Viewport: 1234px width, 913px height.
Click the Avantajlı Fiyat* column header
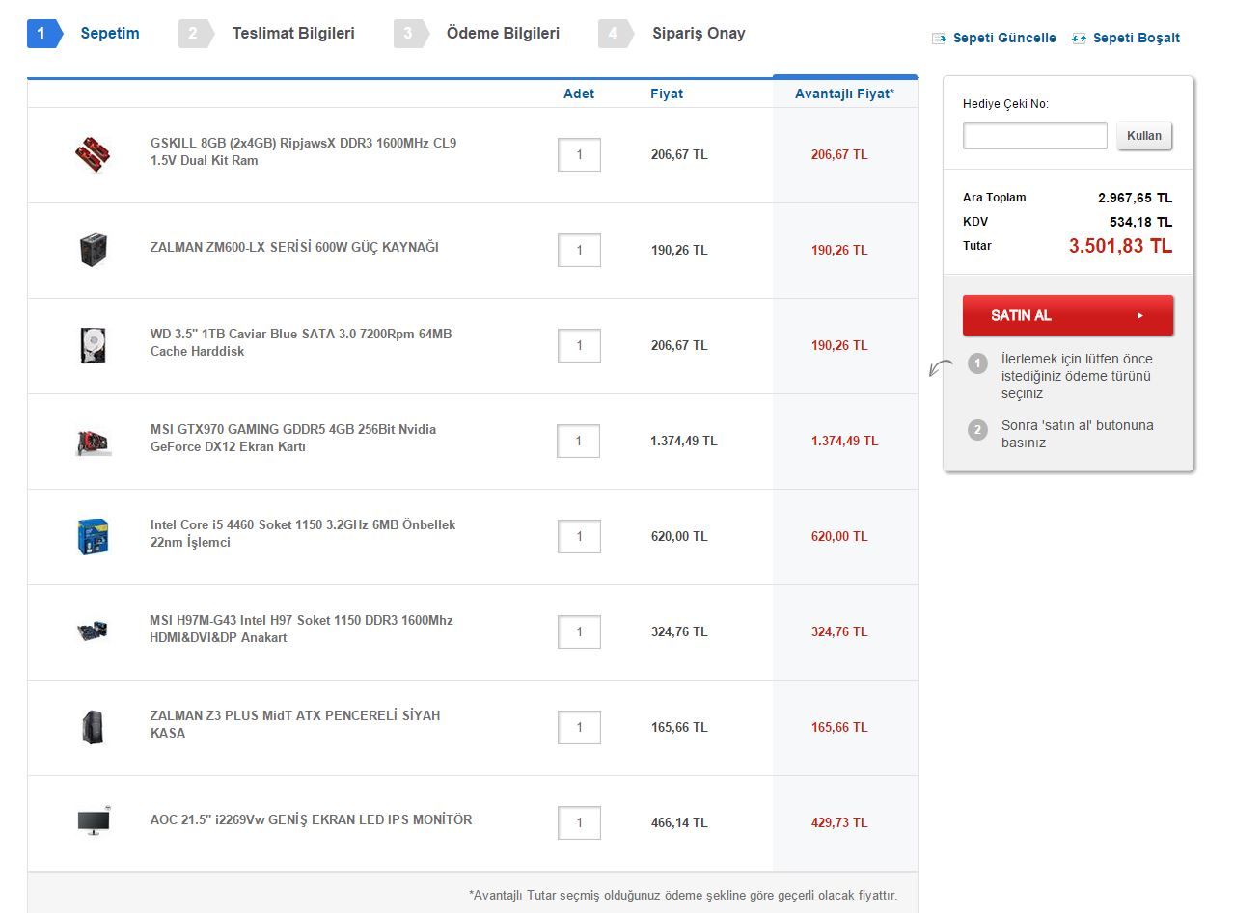tap(844, 94)
